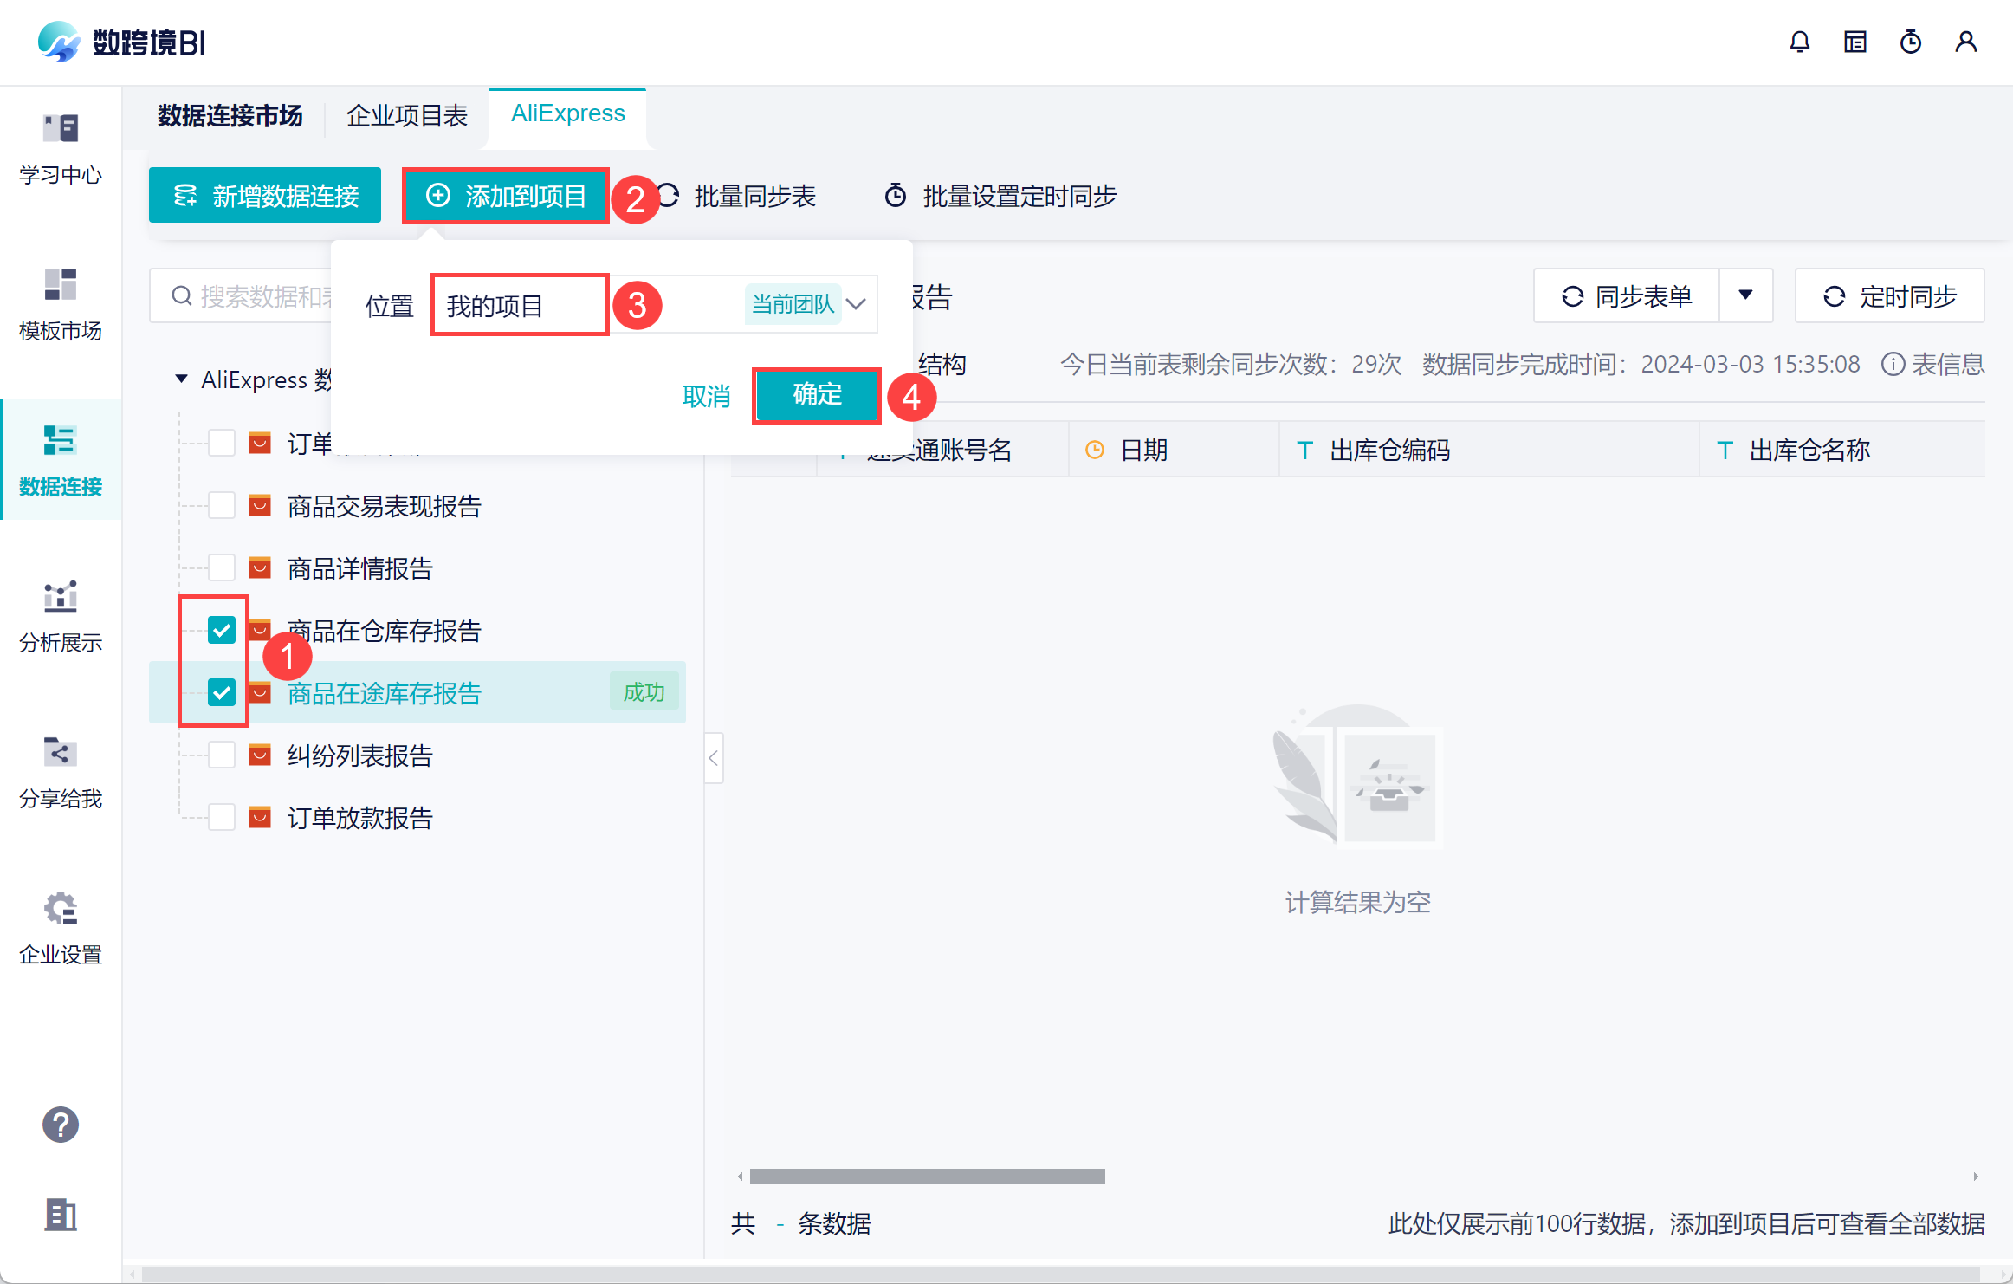Image resolution: width=2013 pixels, height=1284 pixels.
Task: Click the 确定 button to confirm
Action: (816, 396)
